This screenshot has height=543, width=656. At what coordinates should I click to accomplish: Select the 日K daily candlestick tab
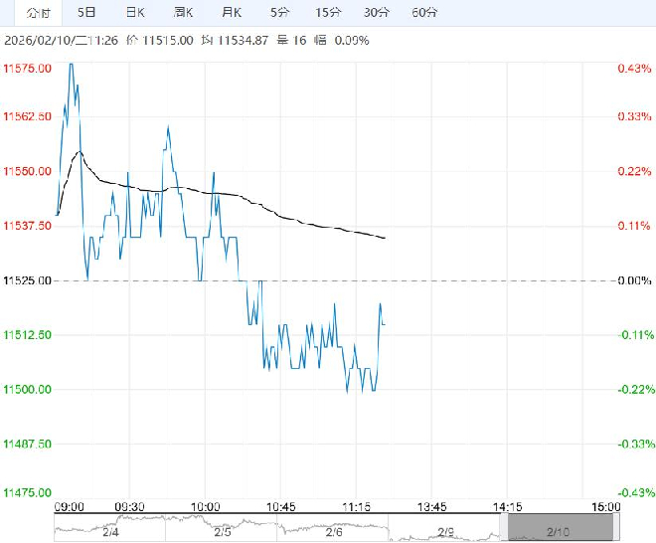coord(135,13)
